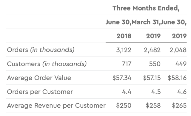Viewport: 191px width, 116px height.
Task: Select the June 30, 2018 column header
Action: click(x=118, y=22)
